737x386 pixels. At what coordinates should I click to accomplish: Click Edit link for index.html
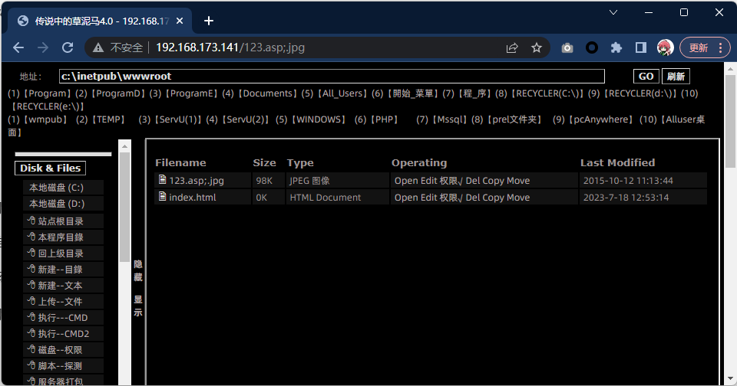427,198
